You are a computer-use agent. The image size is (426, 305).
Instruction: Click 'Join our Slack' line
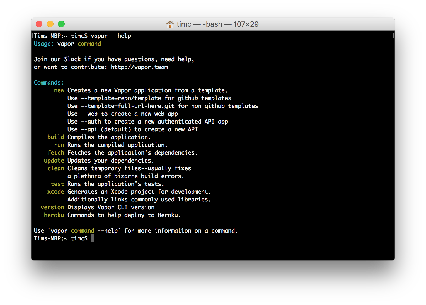114,59
